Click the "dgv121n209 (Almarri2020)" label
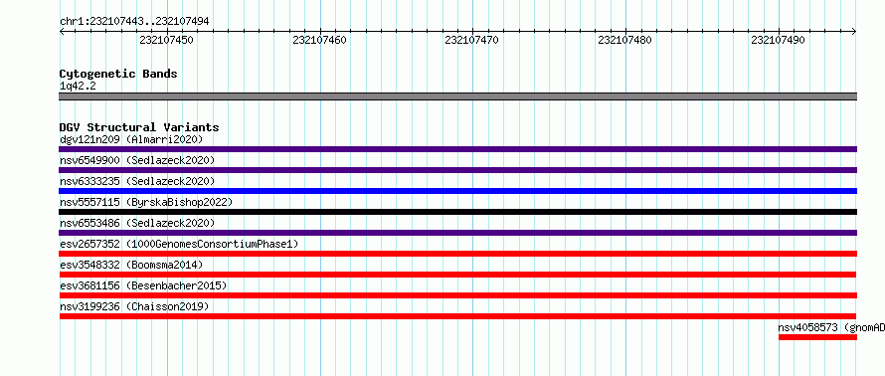This screenshot has width=885, height=376. click(x=131, y=139)
